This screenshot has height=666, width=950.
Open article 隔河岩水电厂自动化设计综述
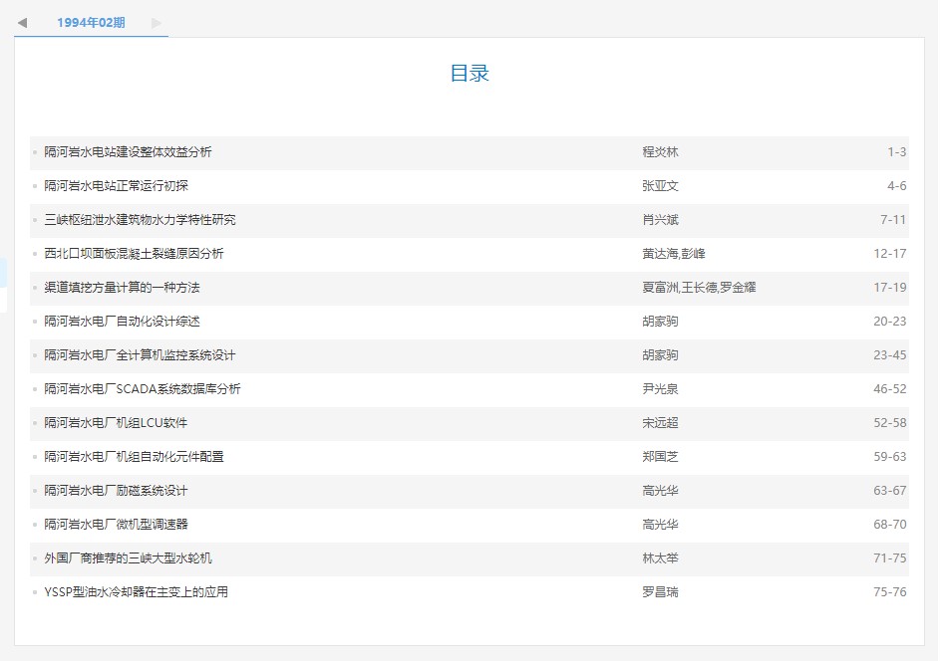pyautogui.click(x=122, y=322)
